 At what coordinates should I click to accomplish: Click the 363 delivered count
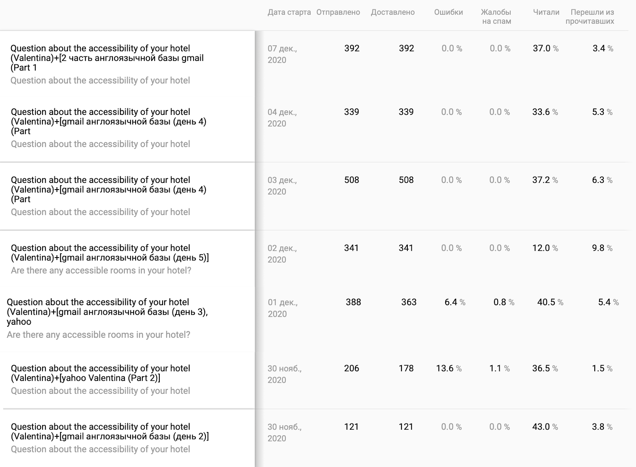409,302
